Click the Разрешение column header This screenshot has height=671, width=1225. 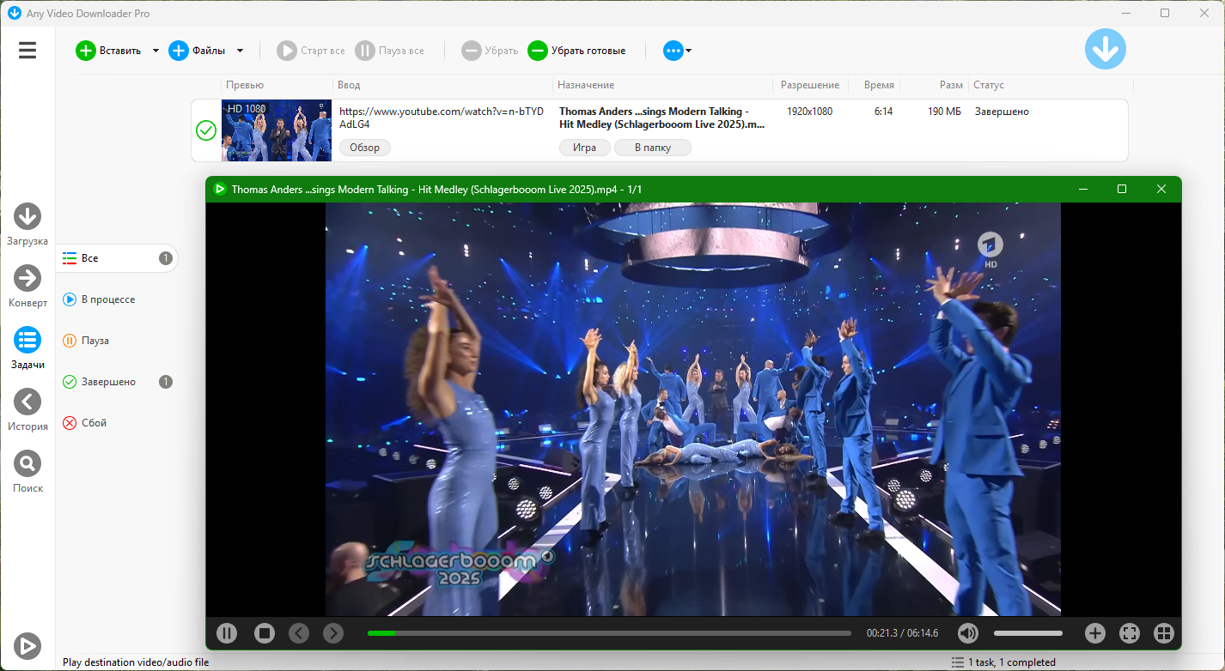[810, 85]
